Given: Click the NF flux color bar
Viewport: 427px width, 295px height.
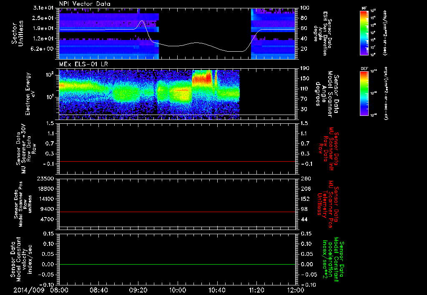Looking at the screenshot, I should tap(364, 32).
